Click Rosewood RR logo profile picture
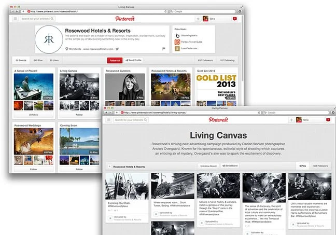 click(49, 39)
